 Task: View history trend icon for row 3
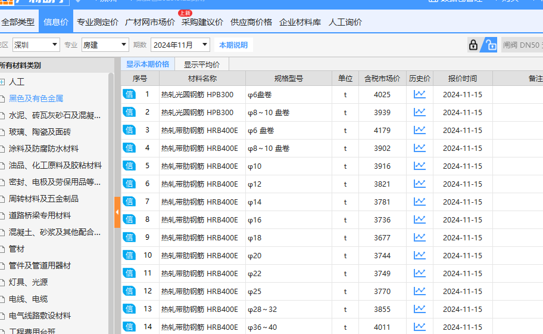coord(419,131)
